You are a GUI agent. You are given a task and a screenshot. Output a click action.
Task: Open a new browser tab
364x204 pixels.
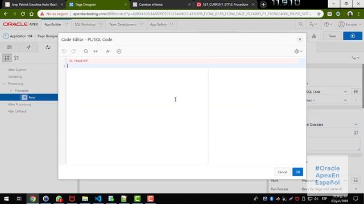coord(263,5)
